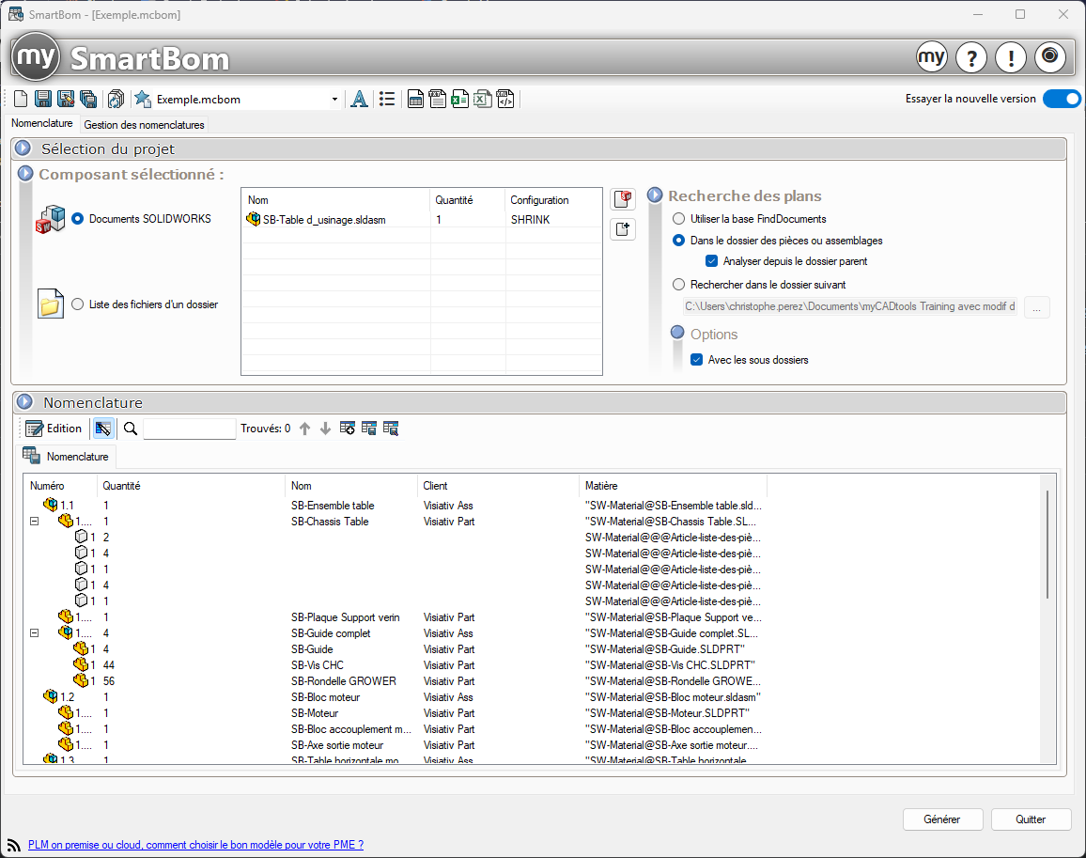Click the nomenclature search input field
This screenshot has width=1086, height=858.
[x=189, y=429]
